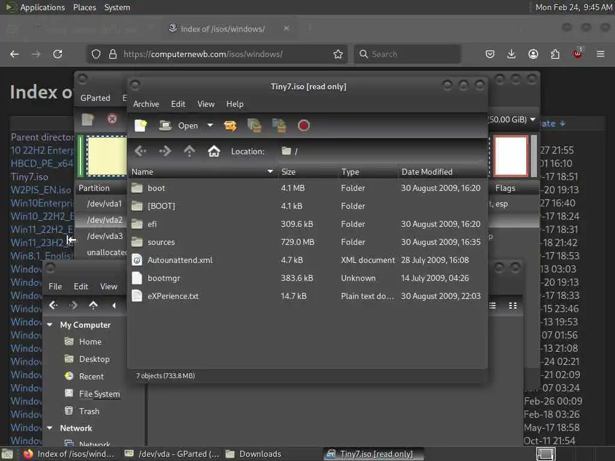Viewport: 615px width, 461px height.
Task: Click the yellow partition block in GParted graph
Action: pos(107,156)
